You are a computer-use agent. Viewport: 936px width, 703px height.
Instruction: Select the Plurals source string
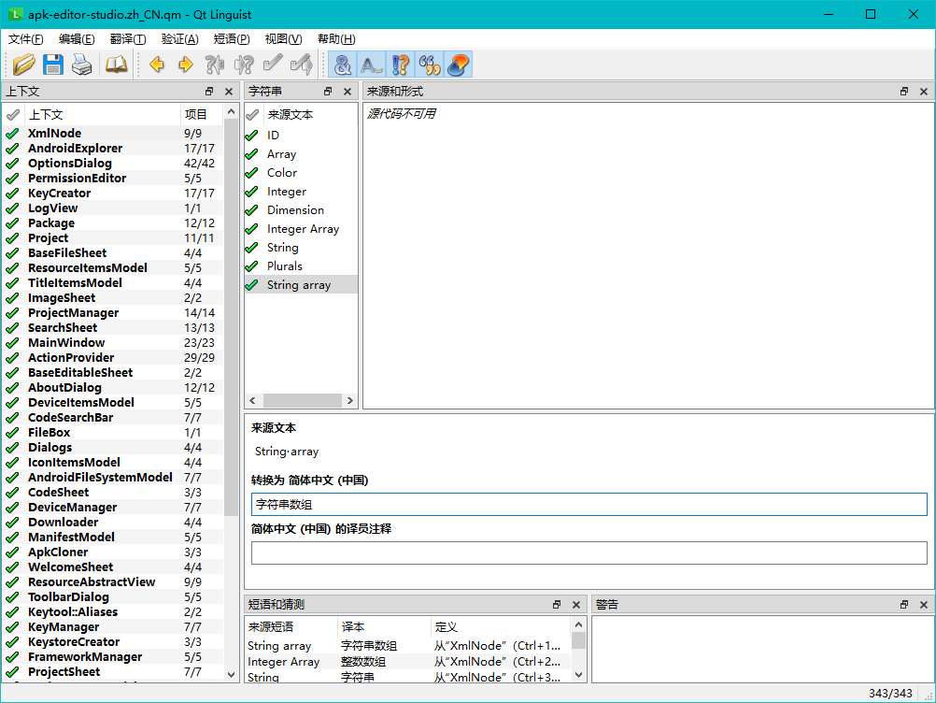[285, 266]
